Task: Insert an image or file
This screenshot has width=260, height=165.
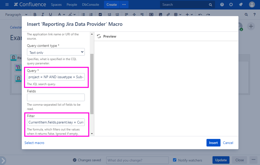Action: pyautogui.click(x=160, y=15)
